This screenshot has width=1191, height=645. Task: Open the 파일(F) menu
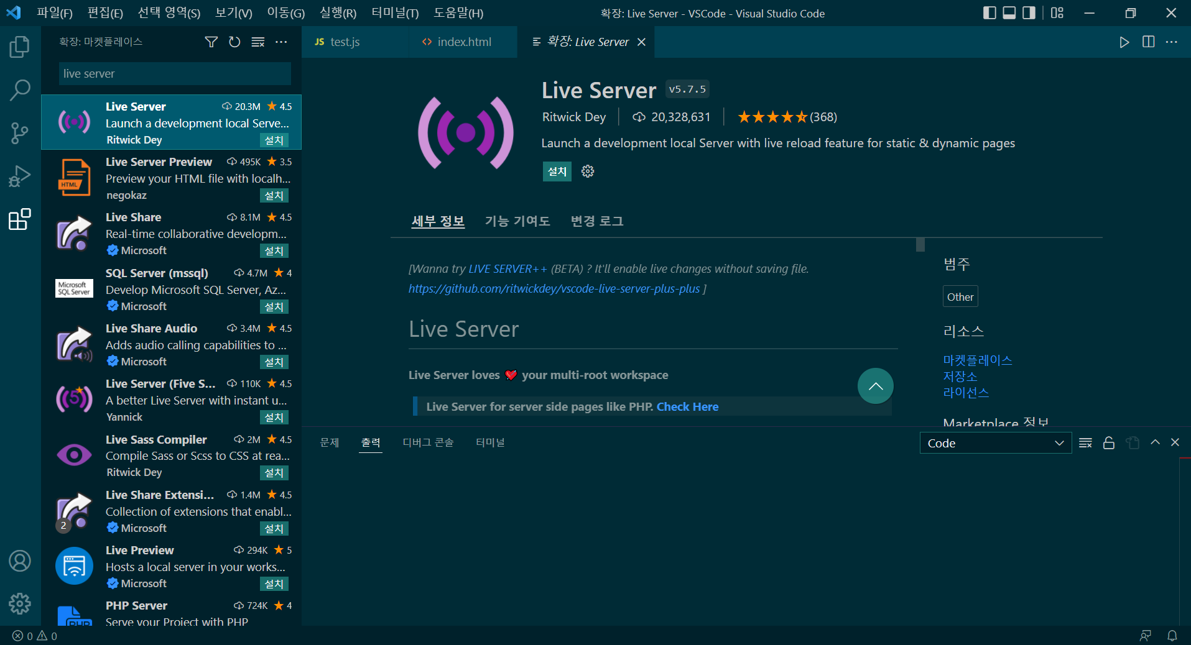(55, 13)
